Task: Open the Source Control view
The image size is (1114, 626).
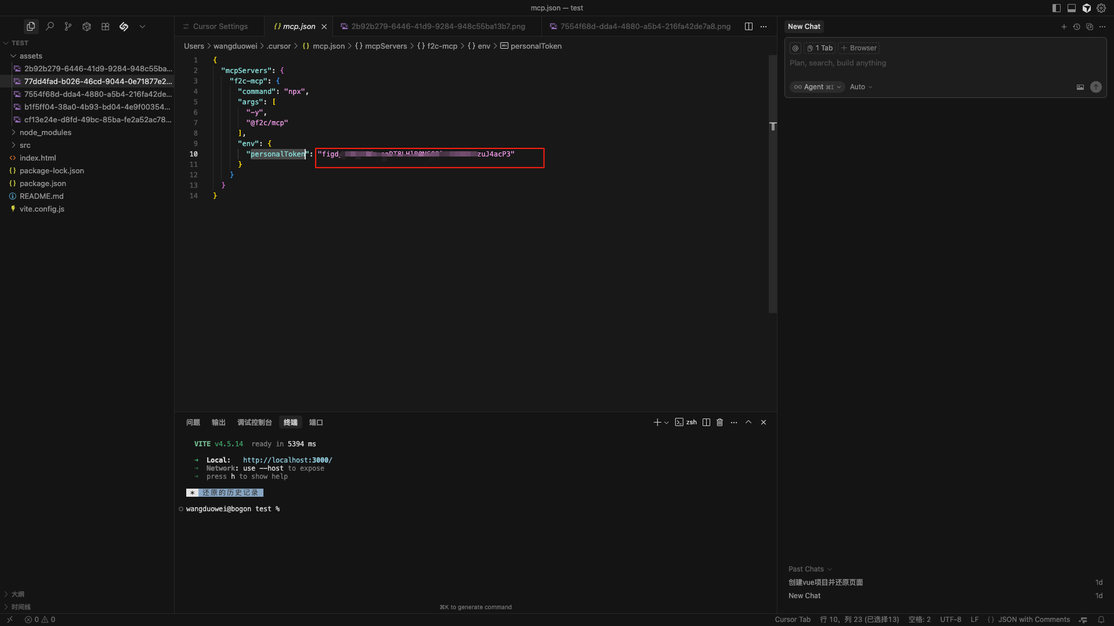Action: coord(68,27)
